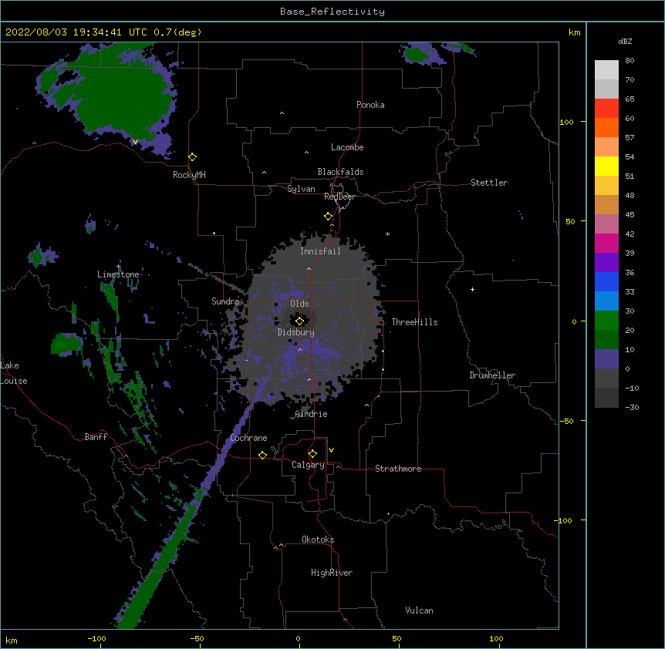Click the RedDeer city label
Screen dimensions: 665x649
[339, 197]
